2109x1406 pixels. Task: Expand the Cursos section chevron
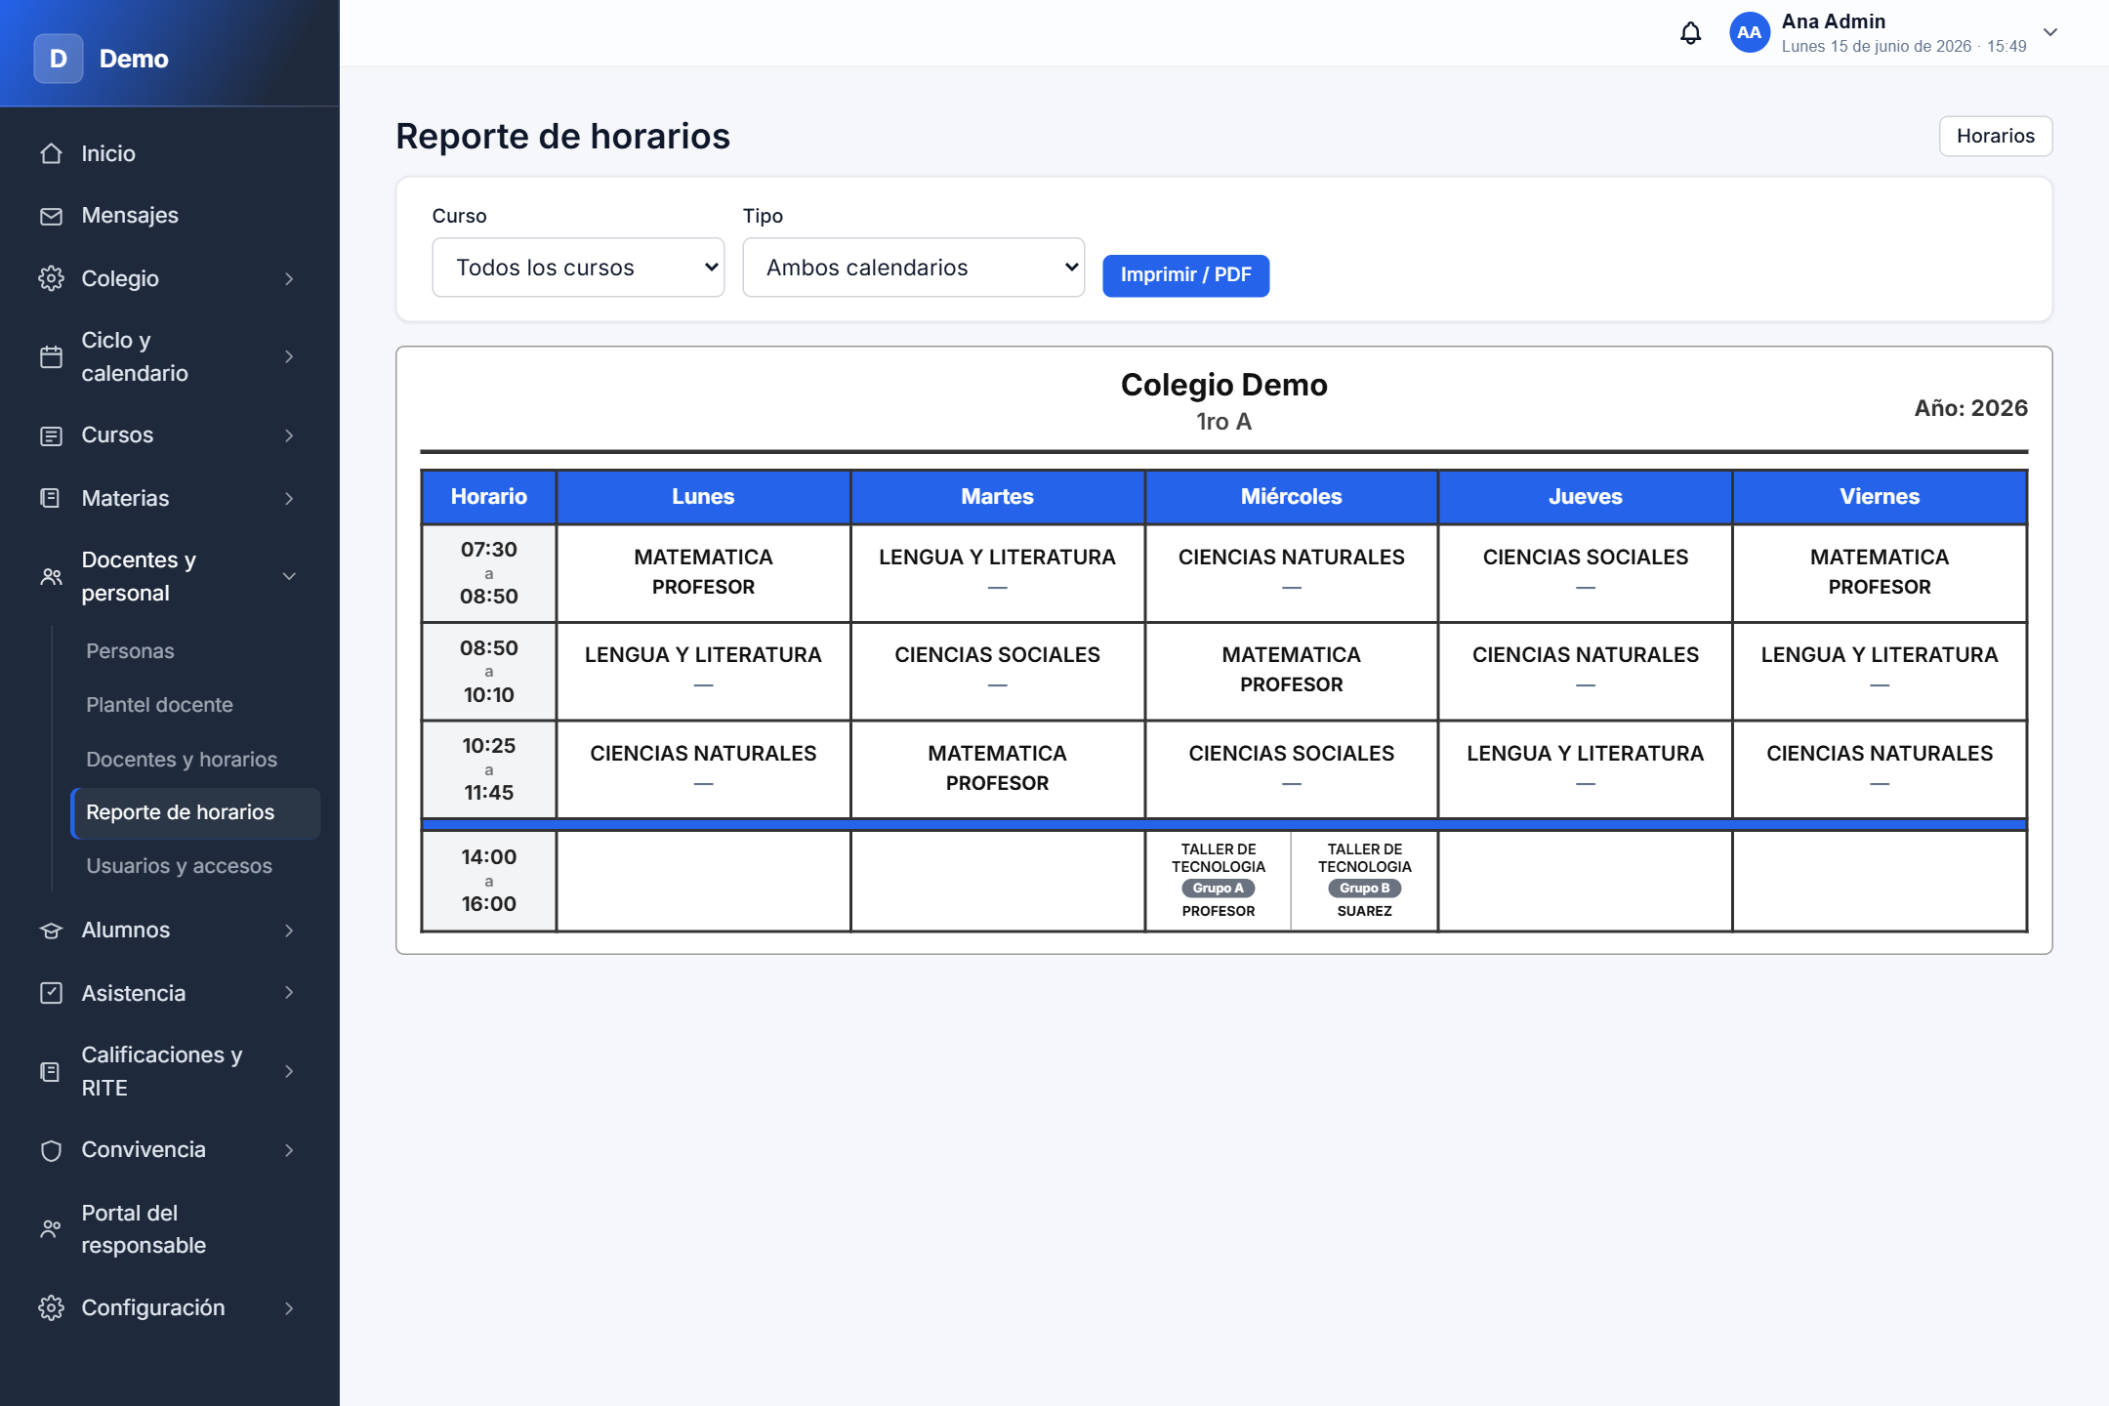tap(289, 435)
